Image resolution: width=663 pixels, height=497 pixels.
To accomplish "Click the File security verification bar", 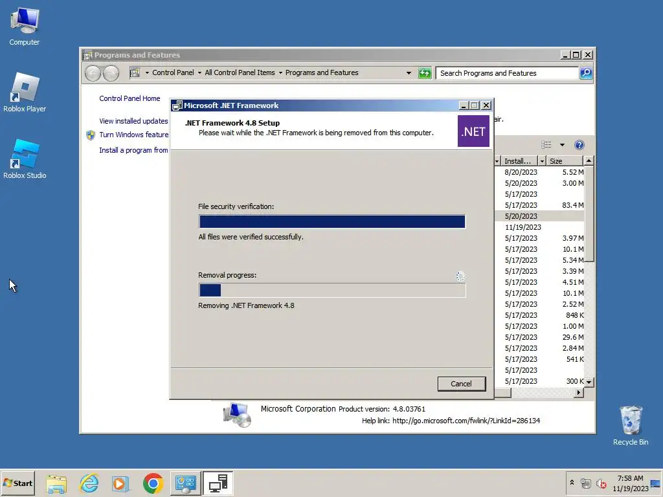I will (332, 221).
